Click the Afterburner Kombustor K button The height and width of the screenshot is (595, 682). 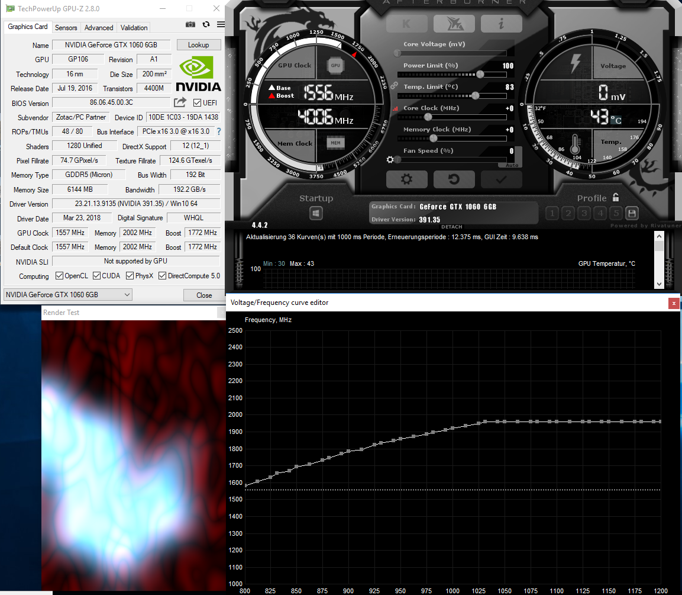click(407, 24)
